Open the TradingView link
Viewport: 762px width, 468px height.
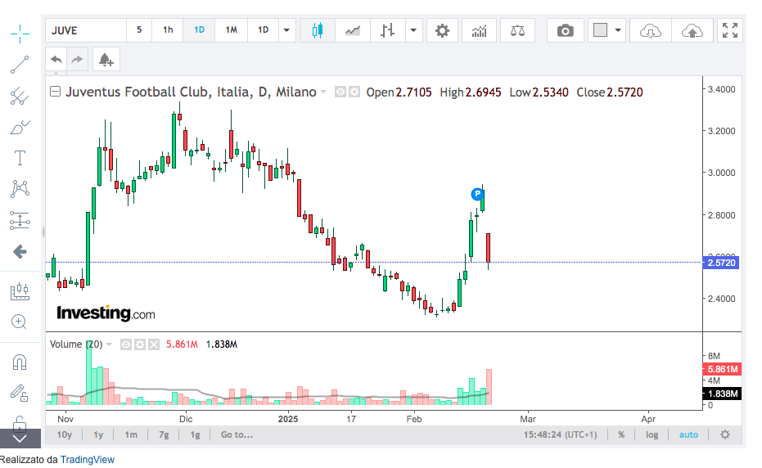click(x=87, y=459)
